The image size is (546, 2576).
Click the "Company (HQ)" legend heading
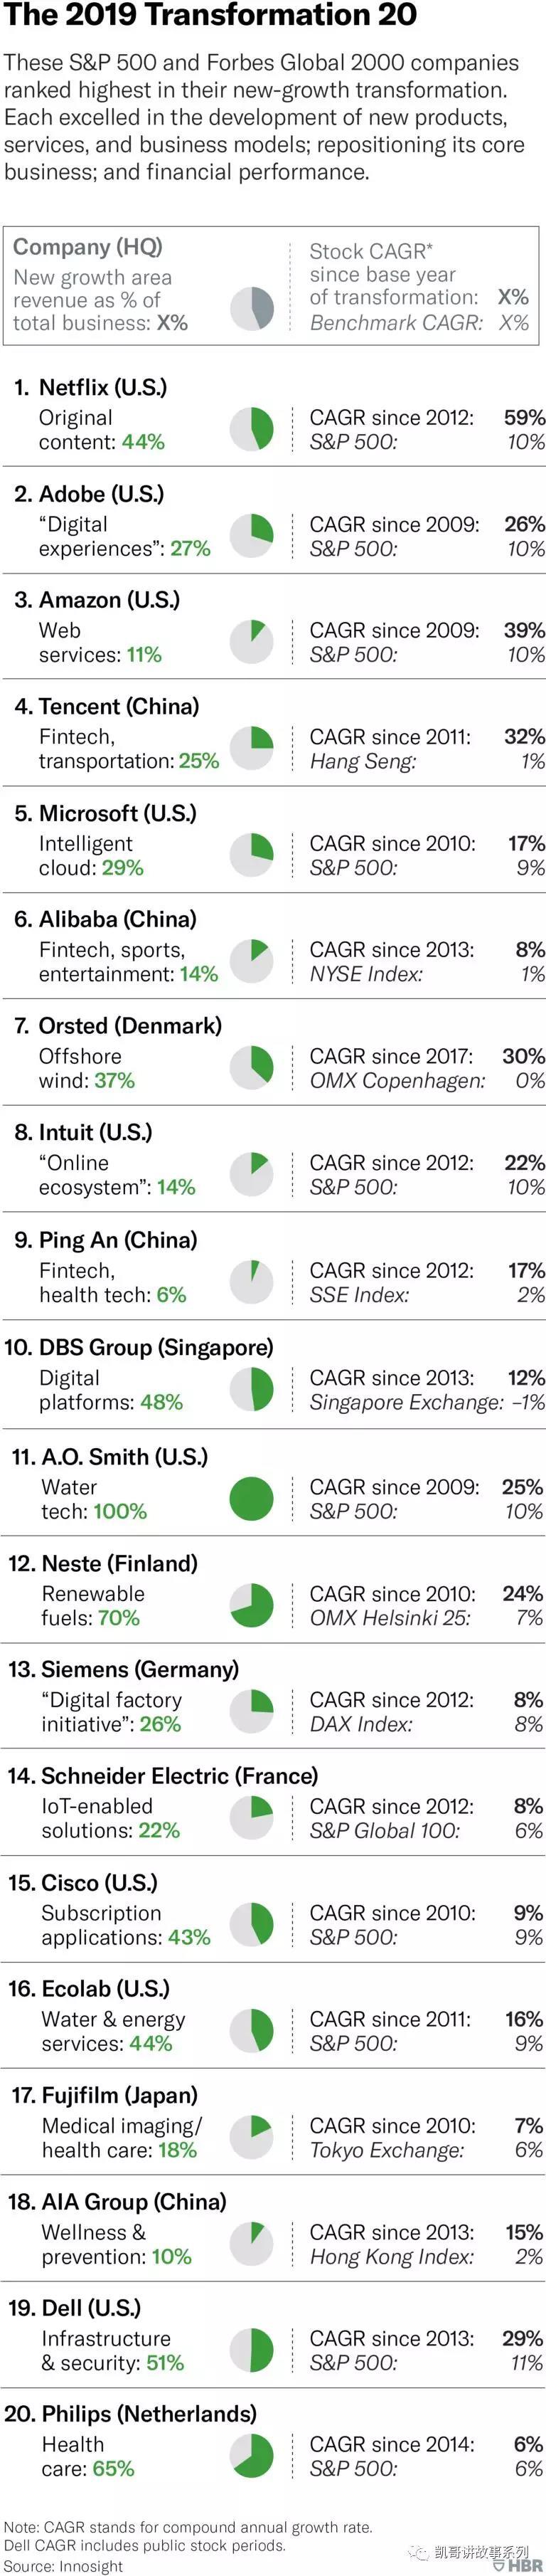click(88, 247)
